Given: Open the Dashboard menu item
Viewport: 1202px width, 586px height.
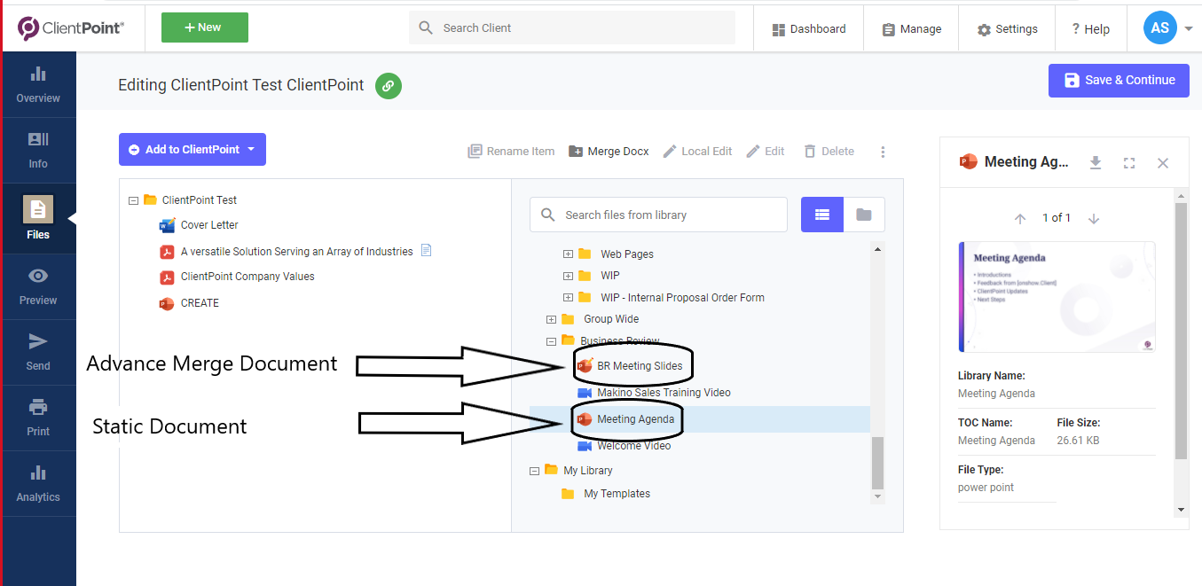Looking at the screenshot, I should coord(808,29).
